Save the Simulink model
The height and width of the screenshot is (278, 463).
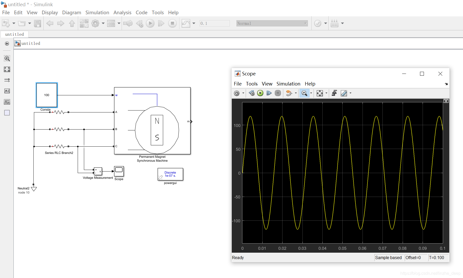[38, 23]
